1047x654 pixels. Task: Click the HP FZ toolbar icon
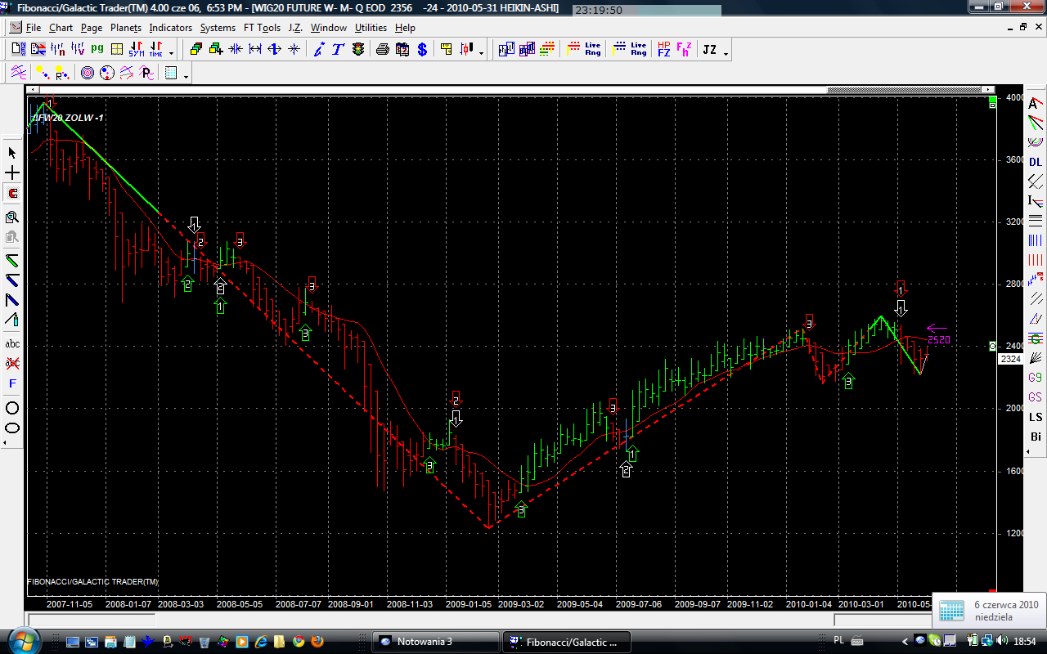[x=663, y=50]
